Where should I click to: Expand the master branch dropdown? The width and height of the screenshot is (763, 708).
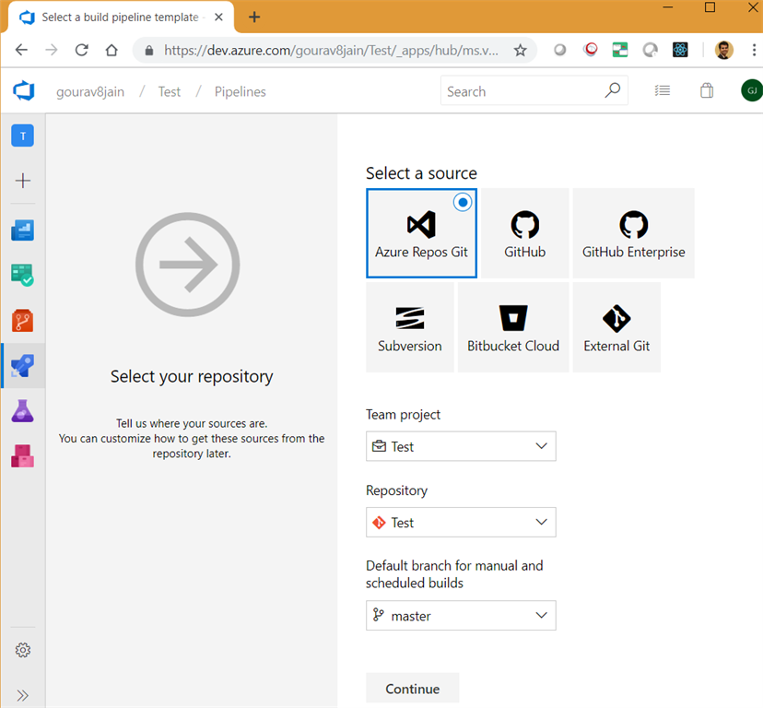coord(461,616)
